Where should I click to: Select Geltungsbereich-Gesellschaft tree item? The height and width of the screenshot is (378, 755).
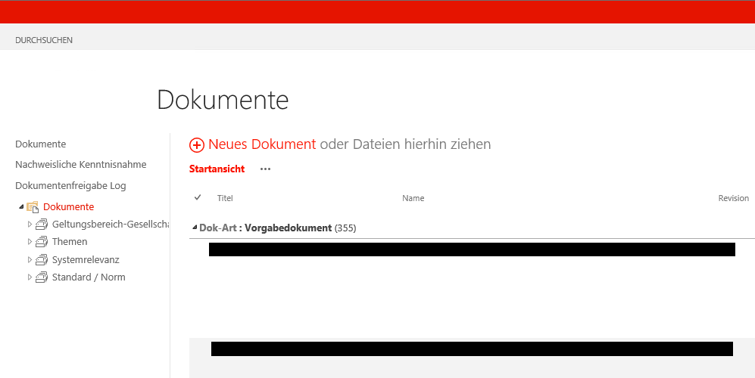point(111,224)
